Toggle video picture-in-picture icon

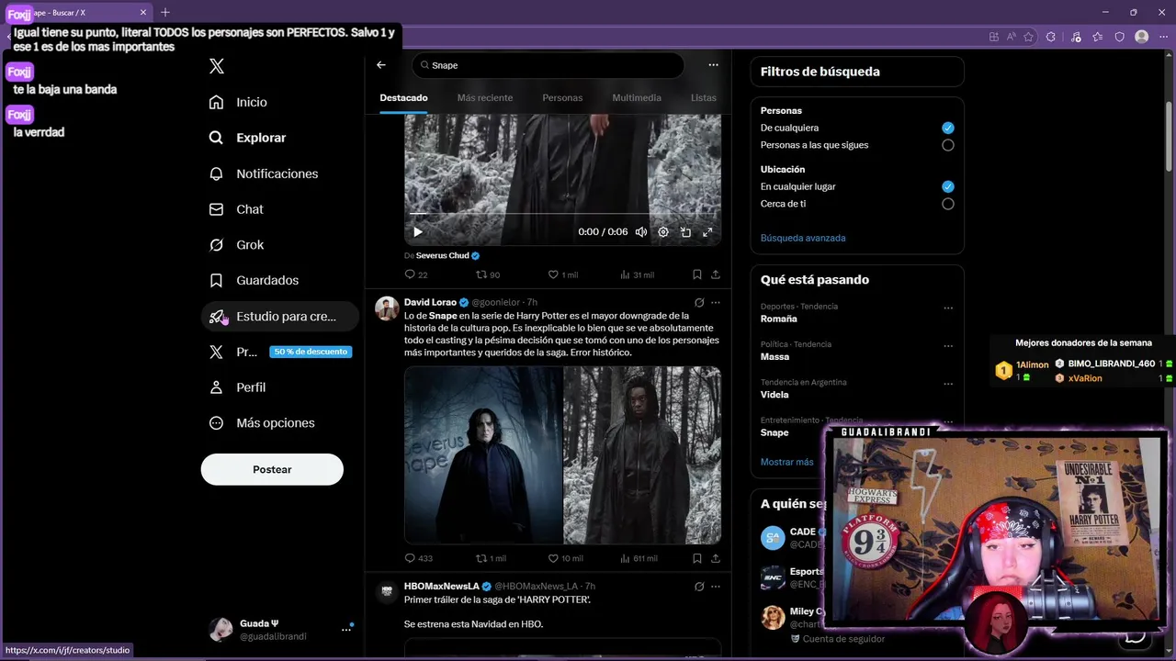click(x=685, y=232)
